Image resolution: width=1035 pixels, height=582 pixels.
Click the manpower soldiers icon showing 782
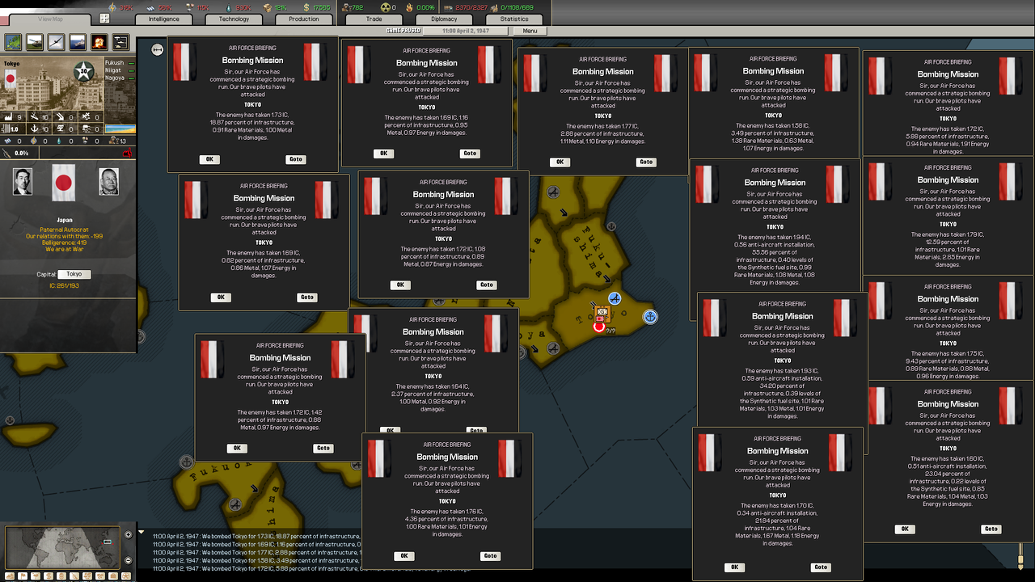click(345, 7)
